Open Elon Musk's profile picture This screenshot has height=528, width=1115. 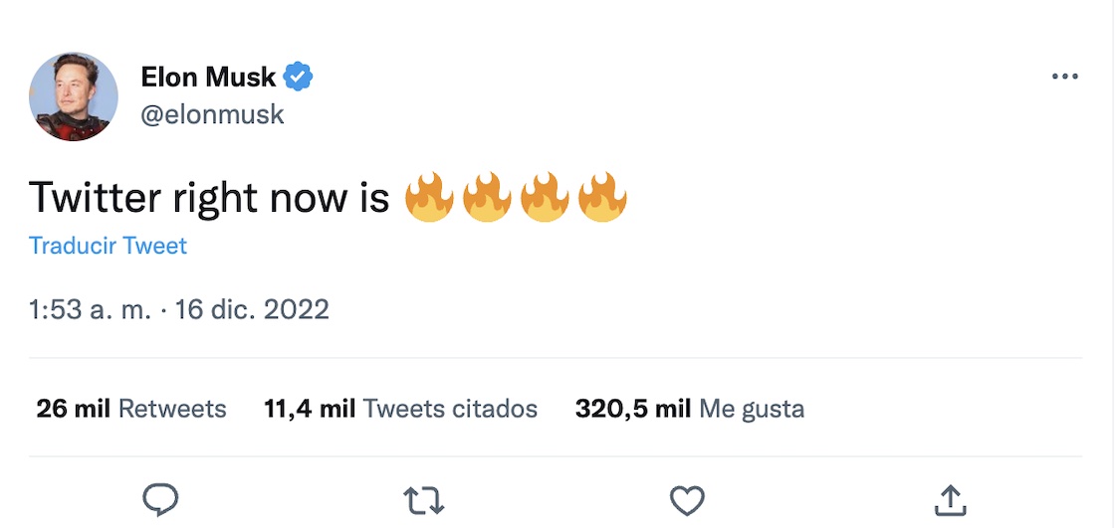pyautogui.click(x=74, y=97)
